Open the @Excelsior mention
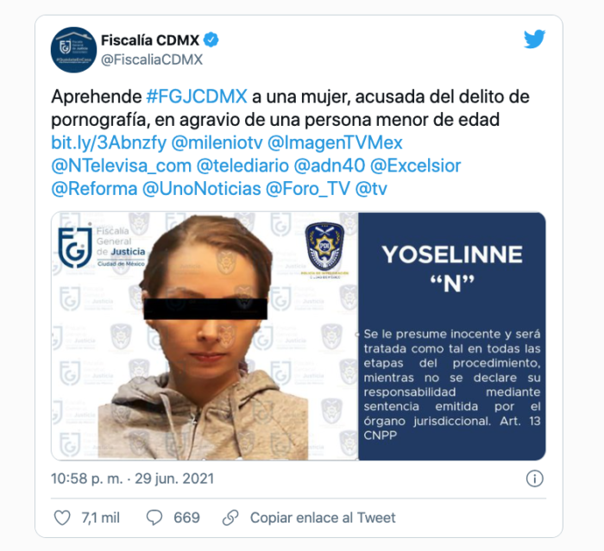 415,166
